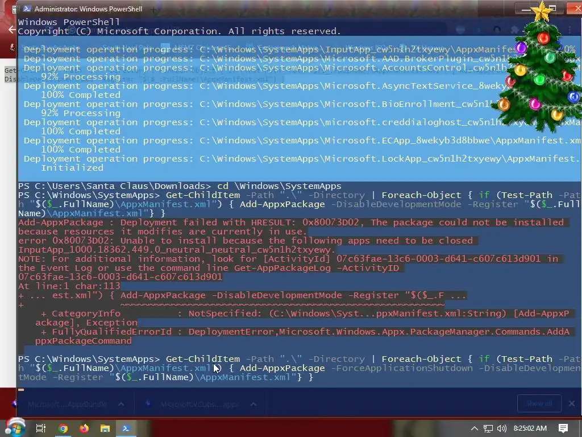Image resolution: width=582 pixels, height=437 pixels.
Task: Click the 'Microsoft.LockApp_cw5n1h2txyewy' progress line
Action: (302, 159)
